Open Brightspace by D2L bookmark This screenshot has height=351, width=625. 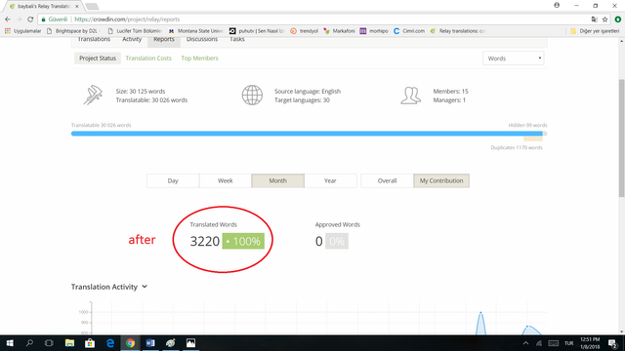coord(74,30)
